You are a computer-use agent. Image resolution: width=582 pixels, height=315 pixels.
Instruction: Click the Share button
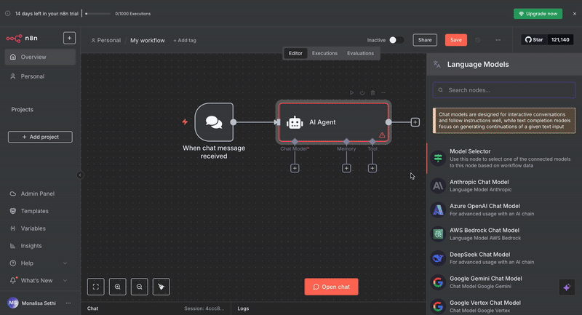425,40
